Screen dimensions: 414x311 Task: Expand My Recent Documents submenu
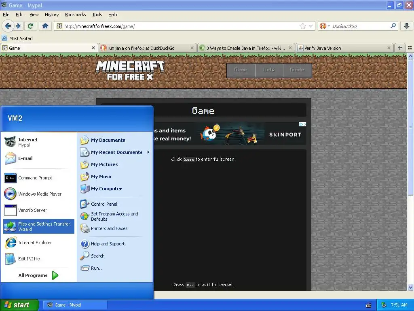[x=115, y=152]
